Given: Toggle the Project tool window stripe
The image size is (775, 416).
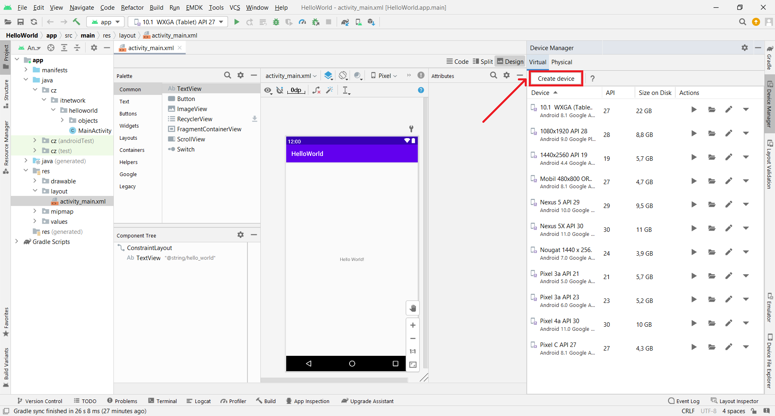Looking at the screenshot, I should pos(6,57).
